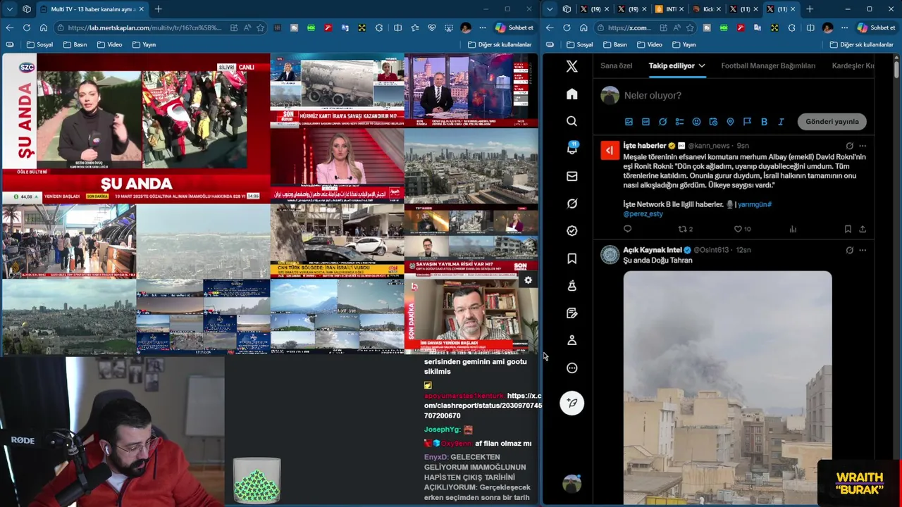The height and width of the screenshot is (507, 902).
Task: Open More circle icon in X sidebar
Action: pos(572,368)
